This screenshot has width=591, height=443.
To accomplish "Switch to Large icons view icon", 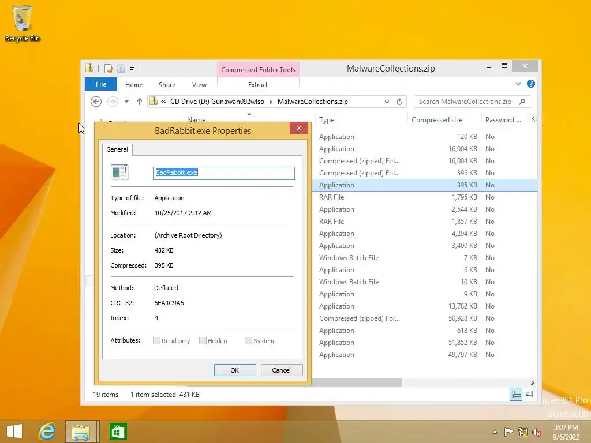I will (x=529, y=395).
